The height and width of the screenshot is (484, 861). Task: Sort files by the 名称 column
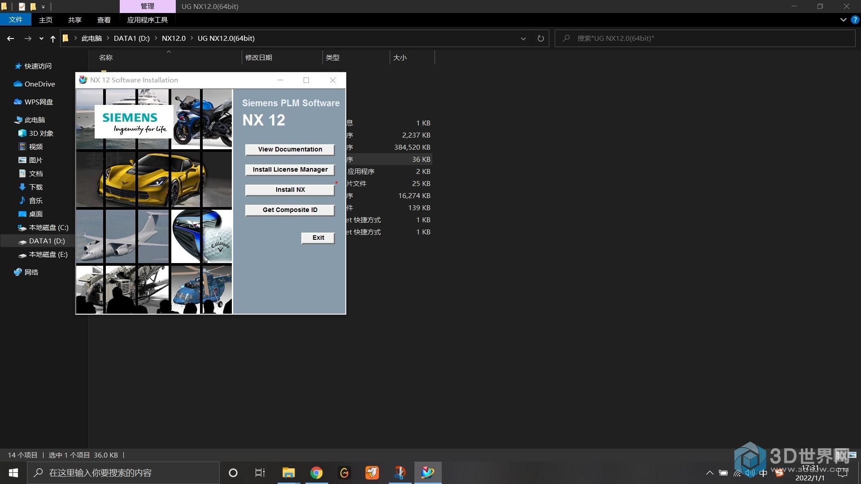(106, 57)
